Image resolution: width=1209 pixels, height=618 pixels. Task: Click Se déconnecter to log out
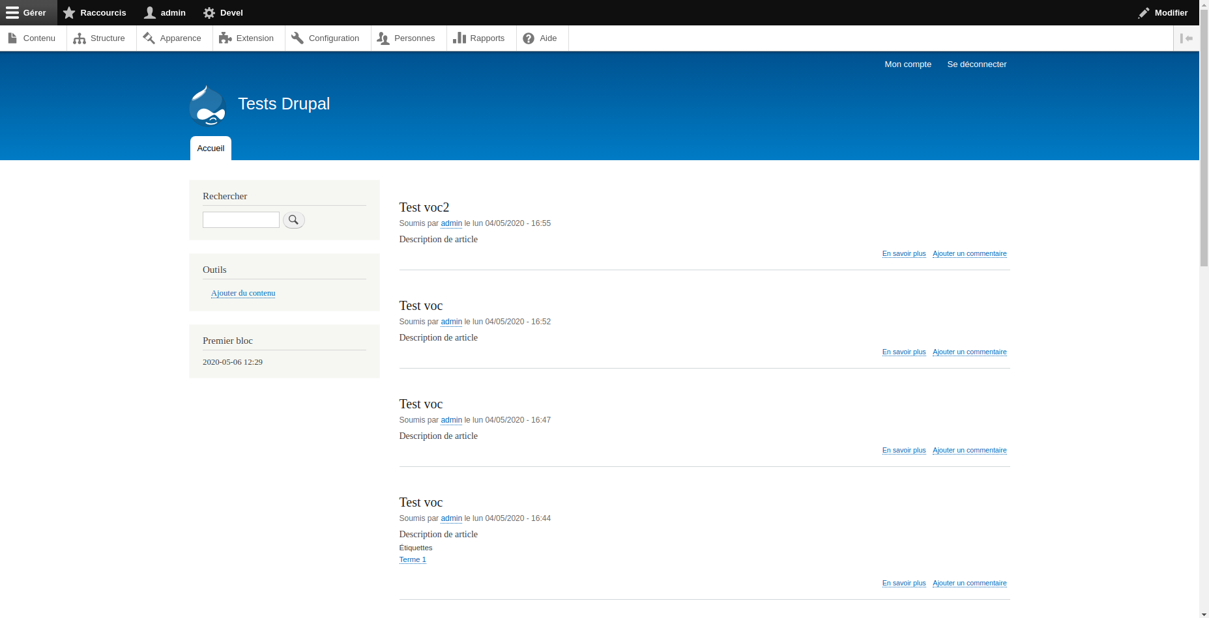click(x=977, y=64)
